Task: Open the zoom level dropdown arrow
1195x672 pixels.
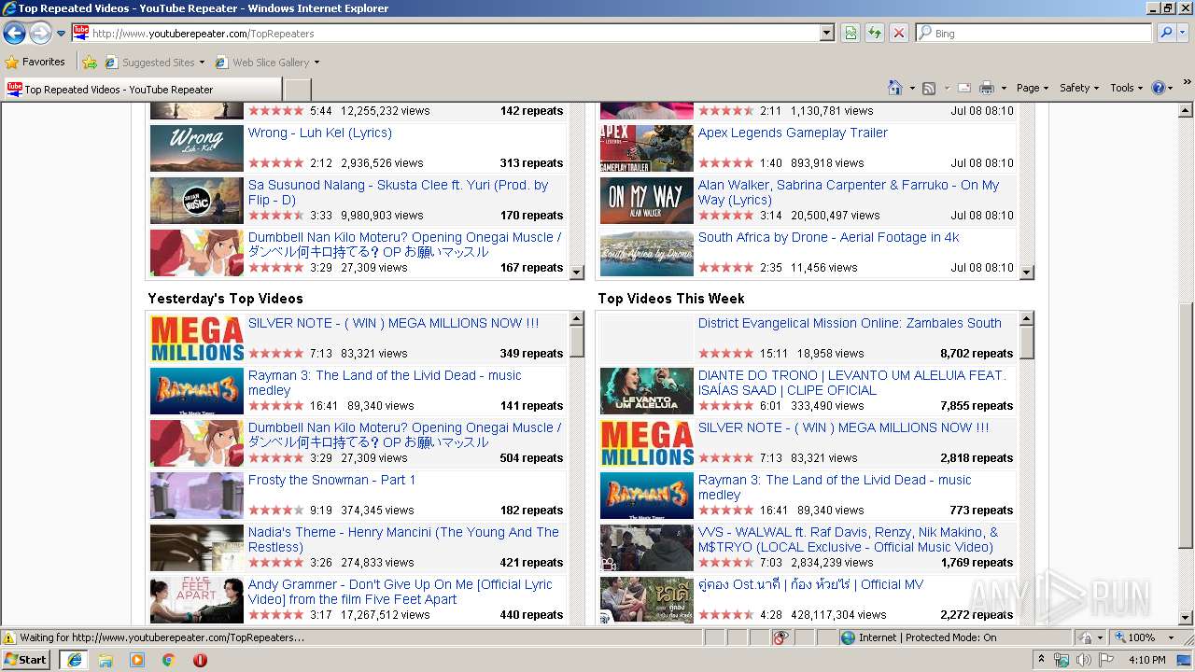Action: click(1172, 637)
